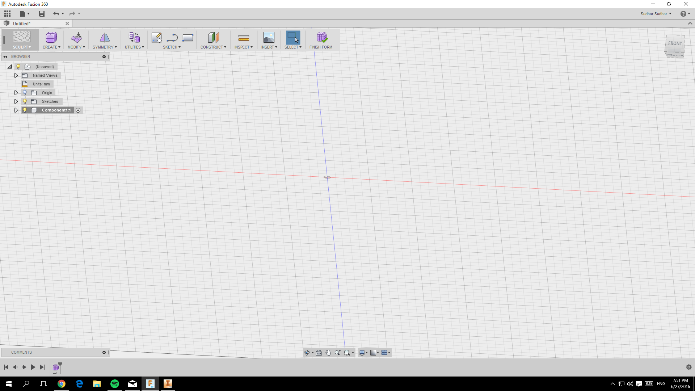The image size is (695, 391).
Task: Click the Zoom window icon
Action: click(x=338, y=353)
